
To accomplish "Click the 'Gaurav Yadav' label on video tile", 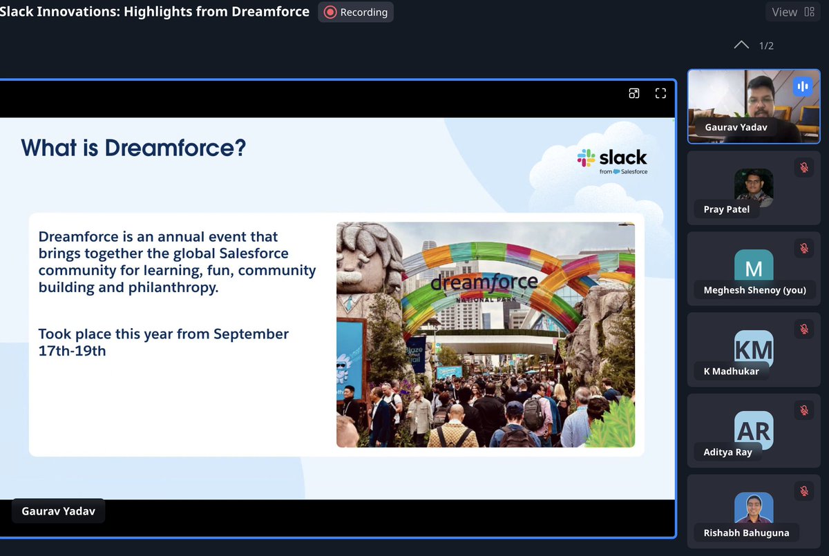I will point(736,128).
